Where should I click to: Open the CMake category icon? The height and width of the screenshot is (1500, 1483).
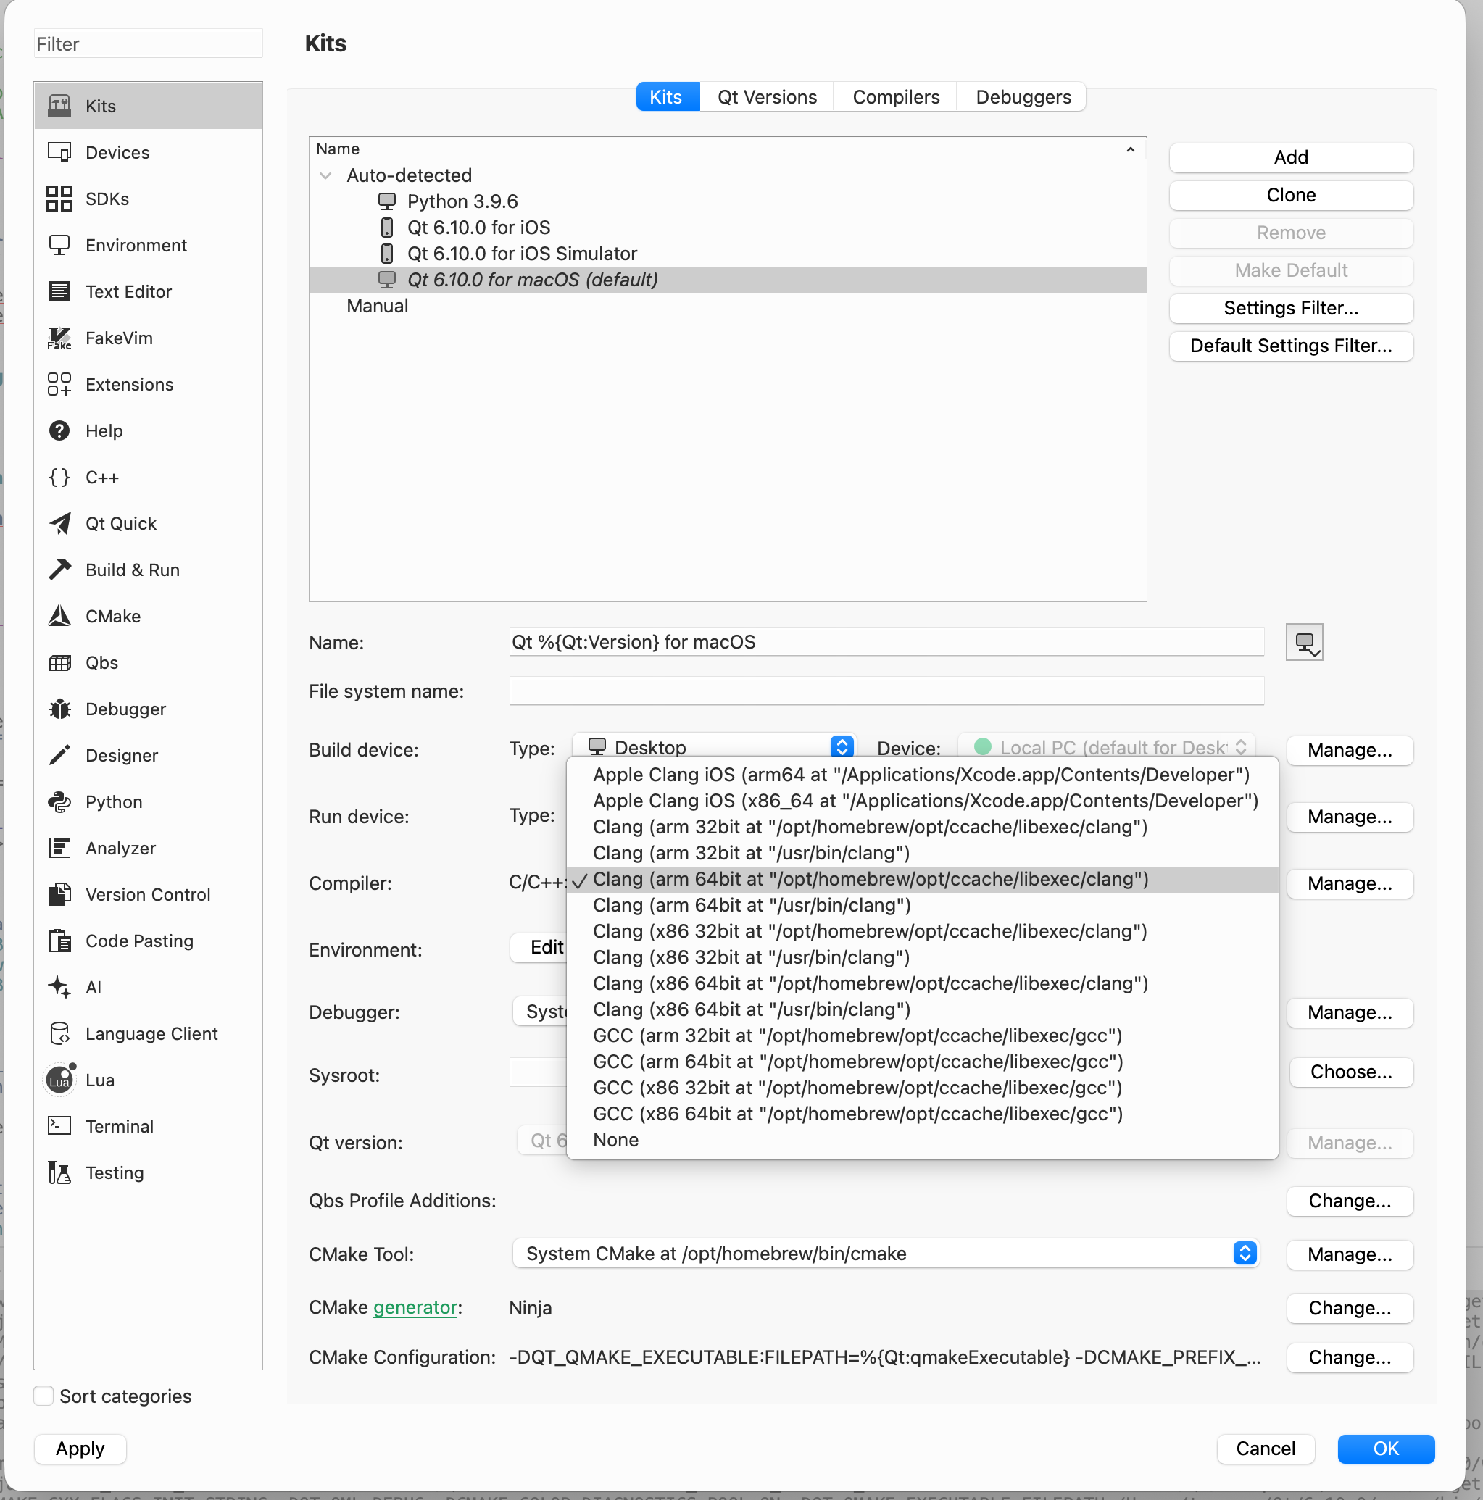(x=59, y=617)
